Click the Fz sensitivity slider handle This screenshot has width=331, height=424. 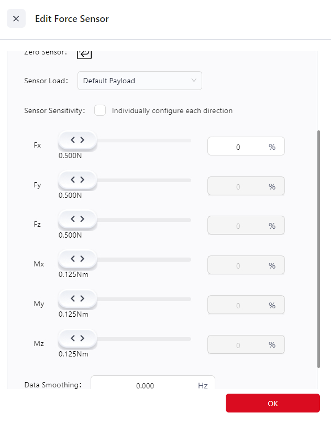pos(78,219)
